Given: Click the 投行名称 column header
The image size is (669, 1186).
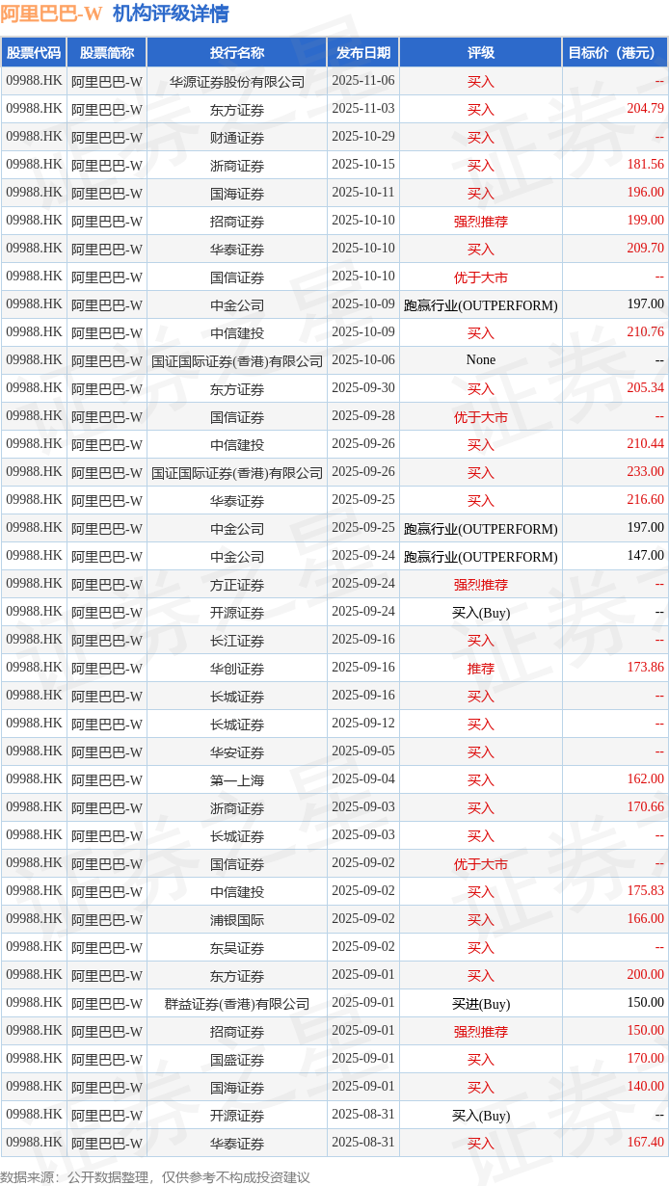Looking at the screenshot, I should 237,53.
